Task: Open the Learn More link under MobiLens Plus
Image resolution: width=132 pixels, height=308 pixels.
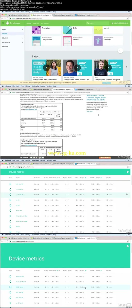Action: coord(89,111)
